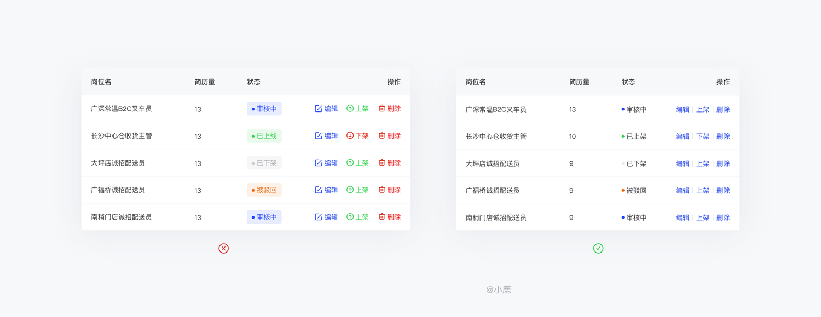Image resolution: width=821 pixels, height=317 pixels.
Task: Click the red X mark below the left table
Action: [x=223, y=248]
